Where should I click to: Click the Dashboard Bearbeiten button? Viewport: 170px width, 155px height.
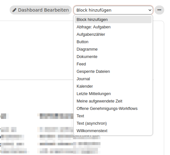[41, 10]
